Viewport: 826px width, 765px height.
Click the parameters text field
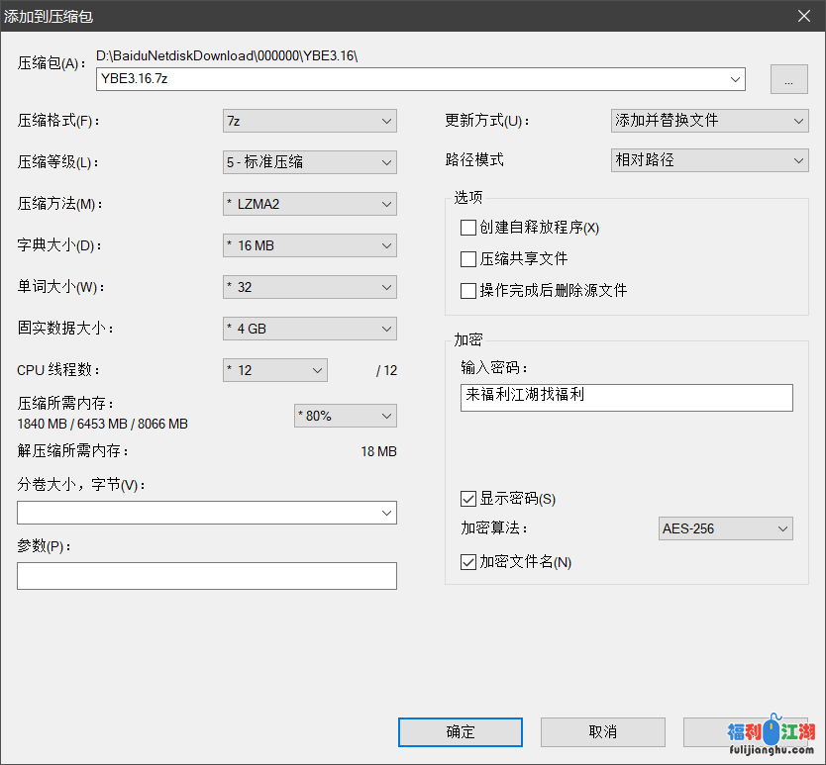click(206, 576)
